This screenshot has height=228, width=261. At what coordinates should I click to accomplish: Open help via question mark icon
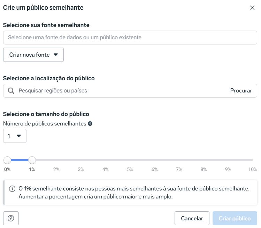click(x=11, y=219)
